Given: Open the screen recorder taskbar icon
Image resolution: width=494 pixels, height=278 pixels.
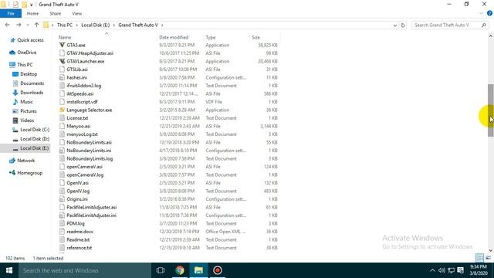Looking at the screenshot, I should 218,270.
